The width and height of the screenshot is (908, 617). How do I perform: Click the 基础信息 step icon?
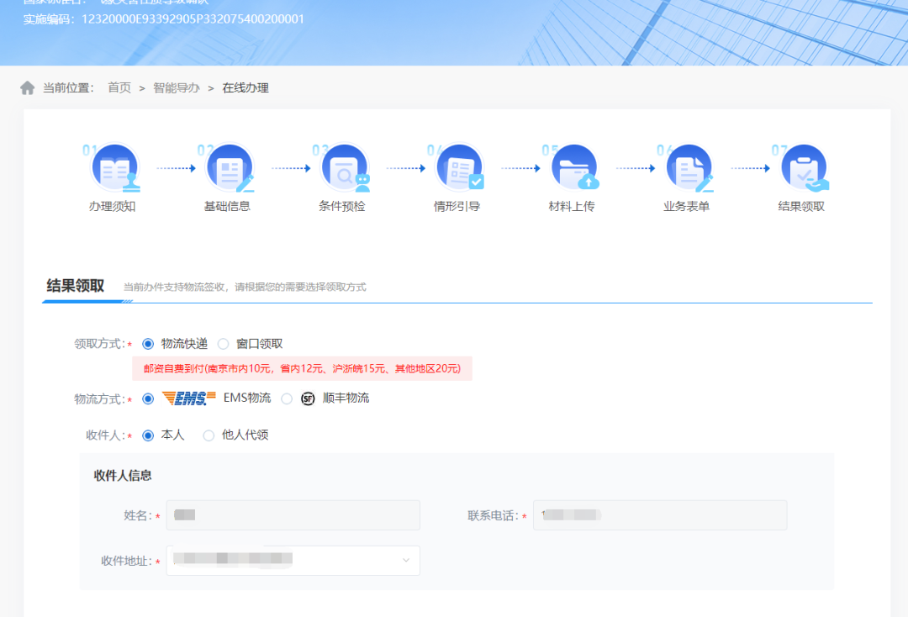[x=228, y=168]
